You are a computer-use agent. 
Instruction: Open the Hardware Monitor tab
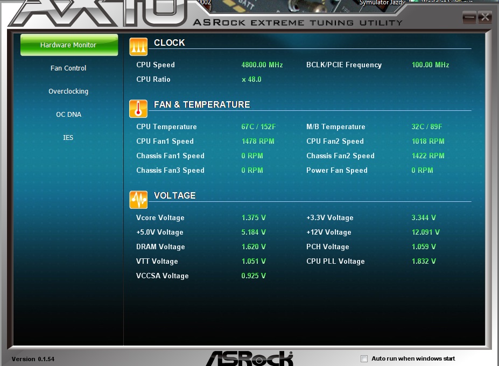[x=68, y=45]
